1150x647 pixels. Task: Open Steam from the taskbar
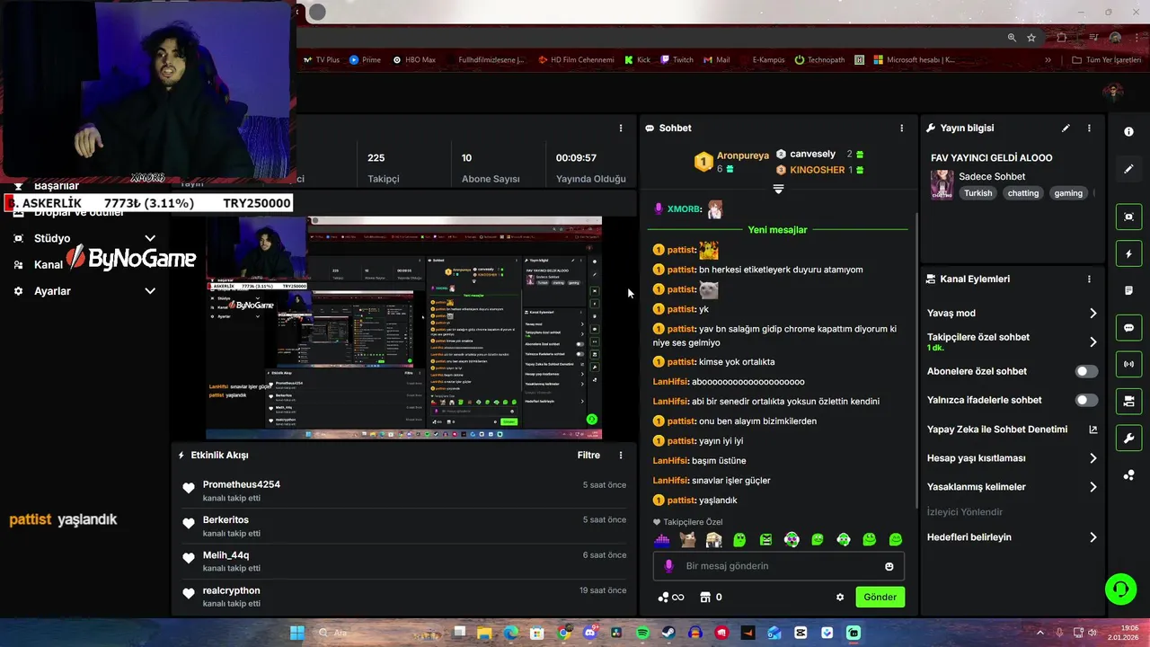(669, 633)
